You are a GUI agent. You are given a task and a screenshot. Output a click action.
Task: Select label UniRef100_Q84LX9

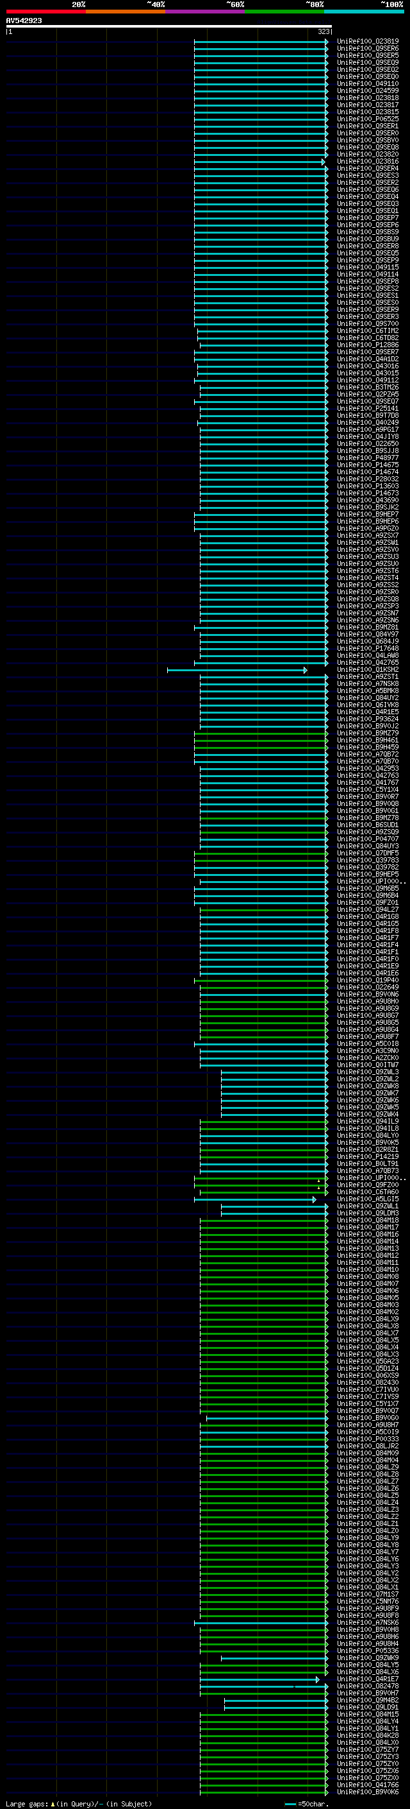coord(368,1319)
